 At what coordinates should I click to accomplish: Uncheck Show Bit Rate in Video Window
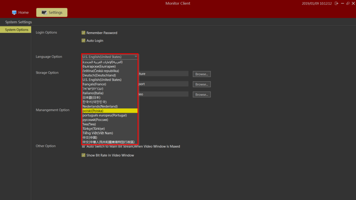(83, 155)
